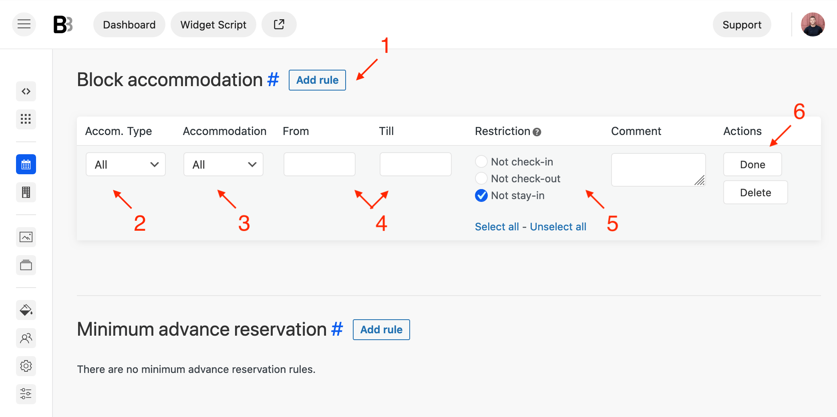Open the hamburger menu icon
Viewport: 837px width, 417px height.
pyautogui.click(x=24, y=24)
